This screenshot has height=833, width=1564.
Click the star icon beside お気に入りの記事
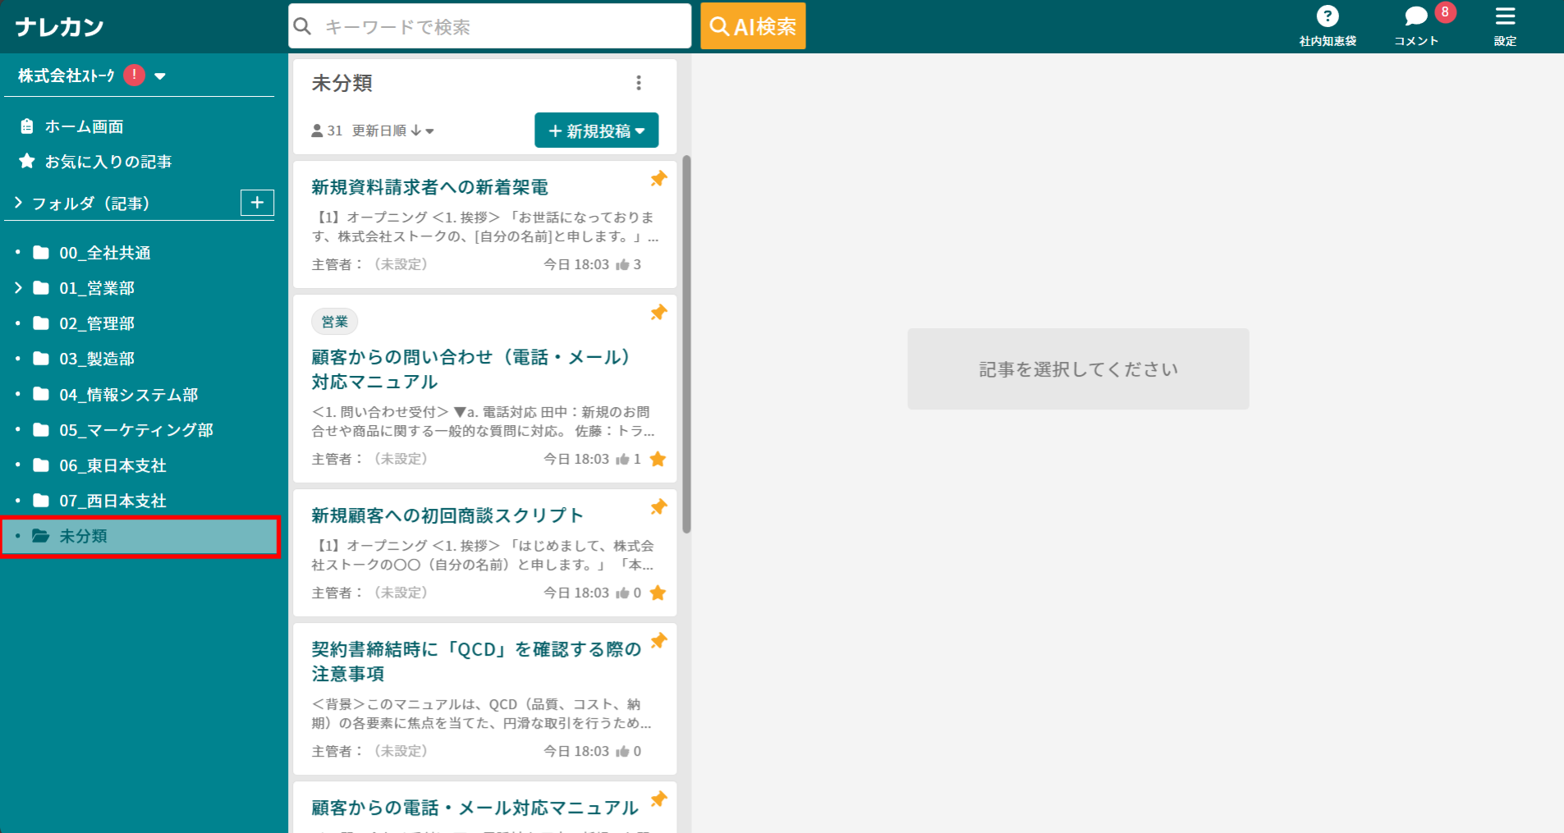(26, 161)
